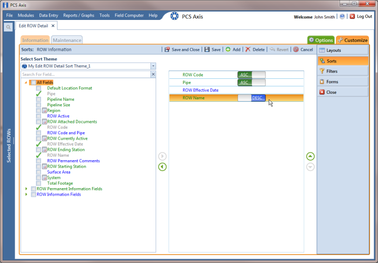Click the System field icon

(44, 178)
